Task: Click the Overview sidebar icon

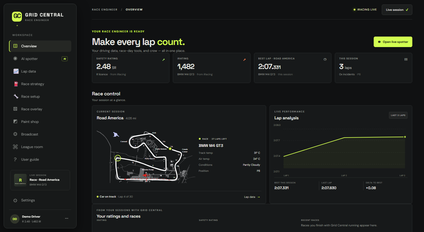Action: click(15, 46)
